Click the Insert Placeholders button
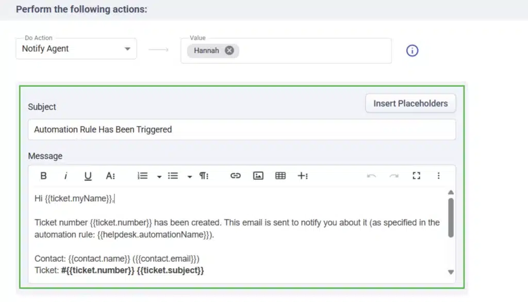The image size is (528, 302). coord(410,103)
